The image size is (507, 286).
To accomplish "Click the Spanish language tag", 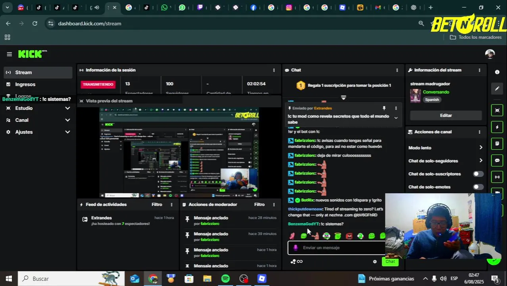I will pos(432,100).
